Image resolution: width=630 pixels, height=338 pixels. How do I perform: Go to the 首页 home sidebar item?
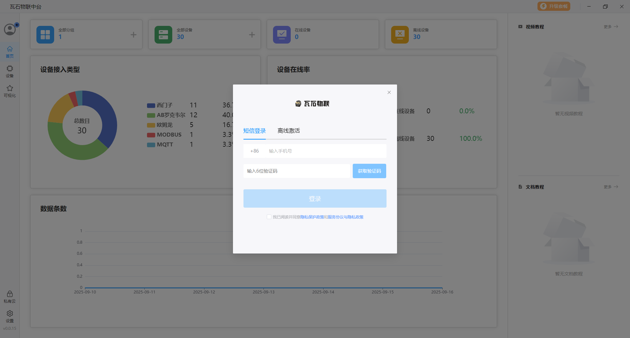(x=10, y=52)
